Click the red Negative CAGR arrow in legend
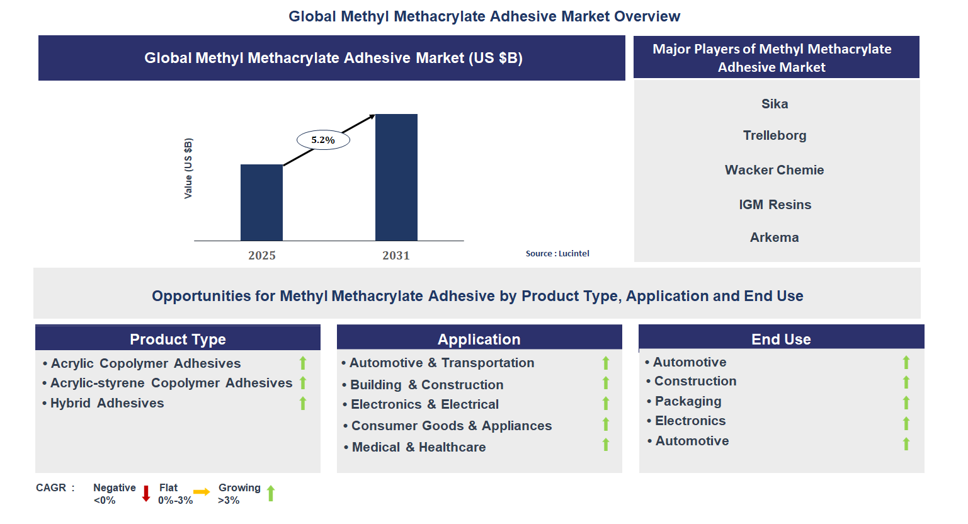968x524 pixels. [147, 493]
